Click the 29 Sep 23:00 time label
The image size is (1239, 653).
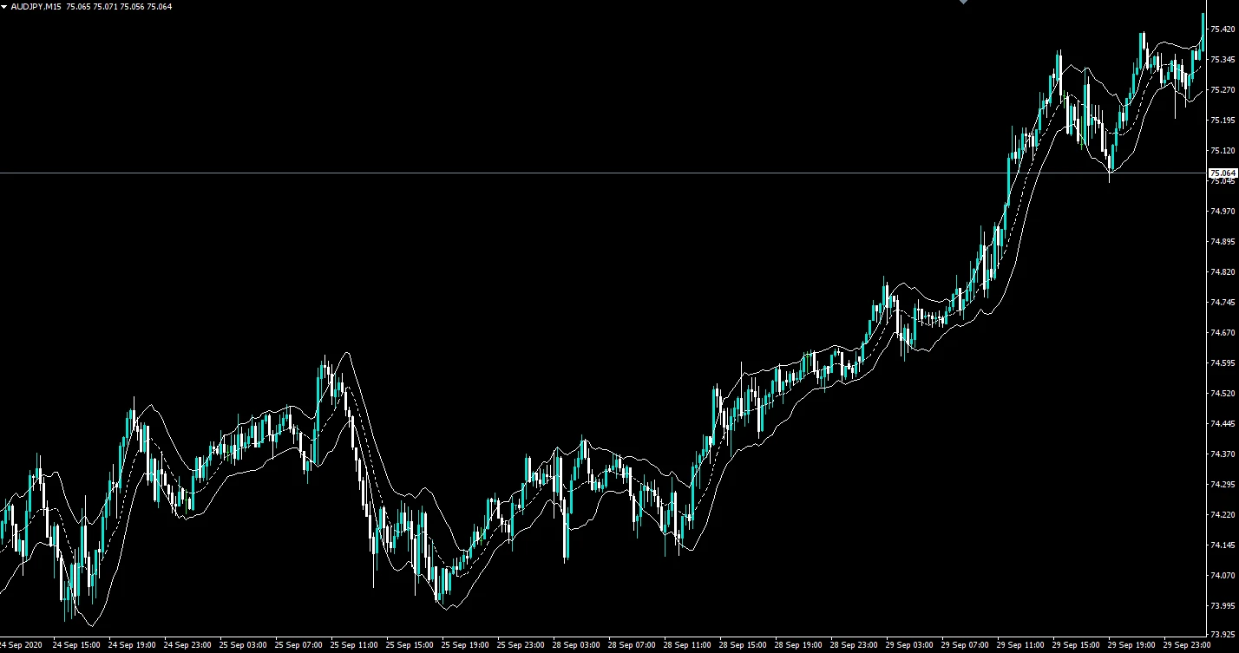[x=1187, y=645]
